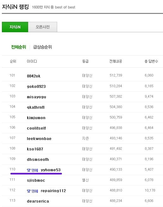Open the 오픈사전 tab

tap(43, 27)
